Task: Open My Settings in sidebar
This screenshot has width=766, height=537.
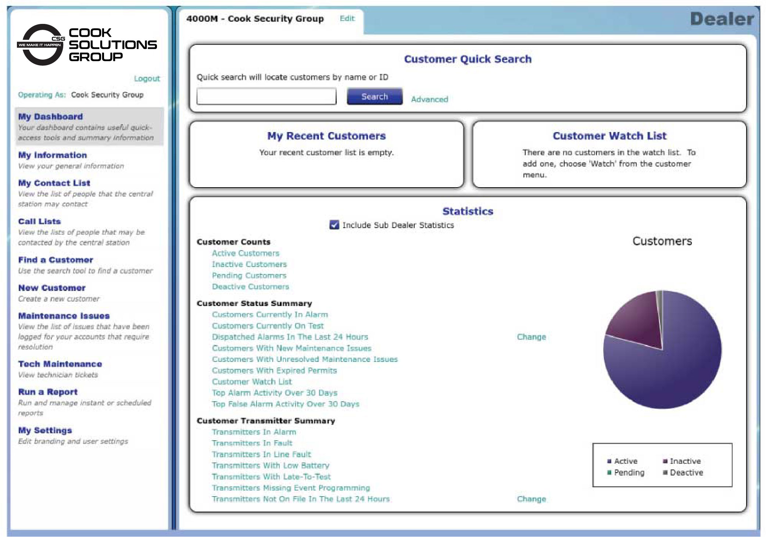Action: [x=45, y=431]
